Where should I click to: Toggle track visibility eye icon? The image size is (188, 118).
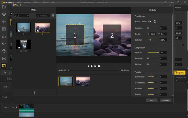click(x=13, y=107)
